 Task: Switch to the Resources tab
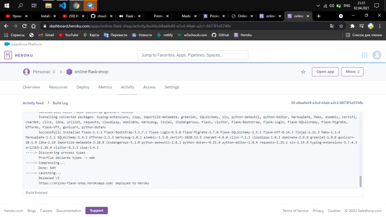pyautogui.click(x=58, y=87)
